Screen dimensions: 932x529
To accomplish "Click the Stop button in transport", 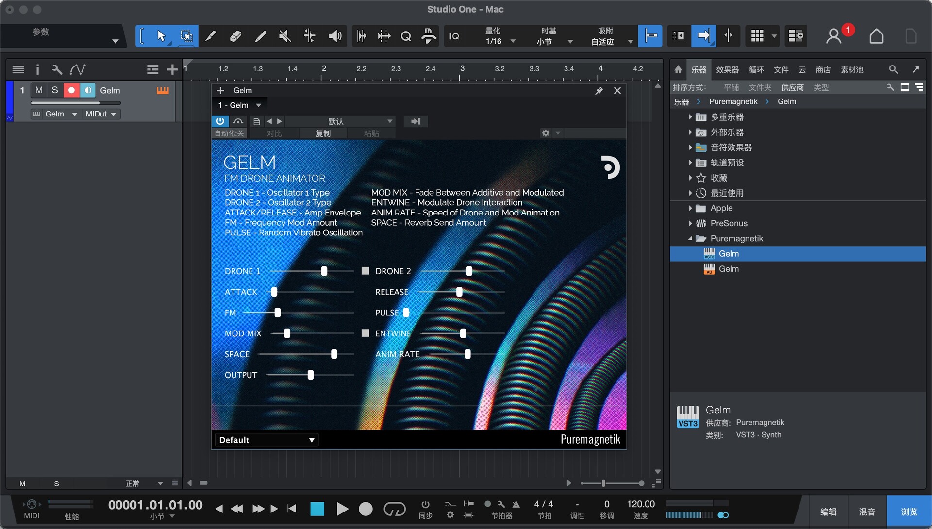I will click(x=317, y=509).
